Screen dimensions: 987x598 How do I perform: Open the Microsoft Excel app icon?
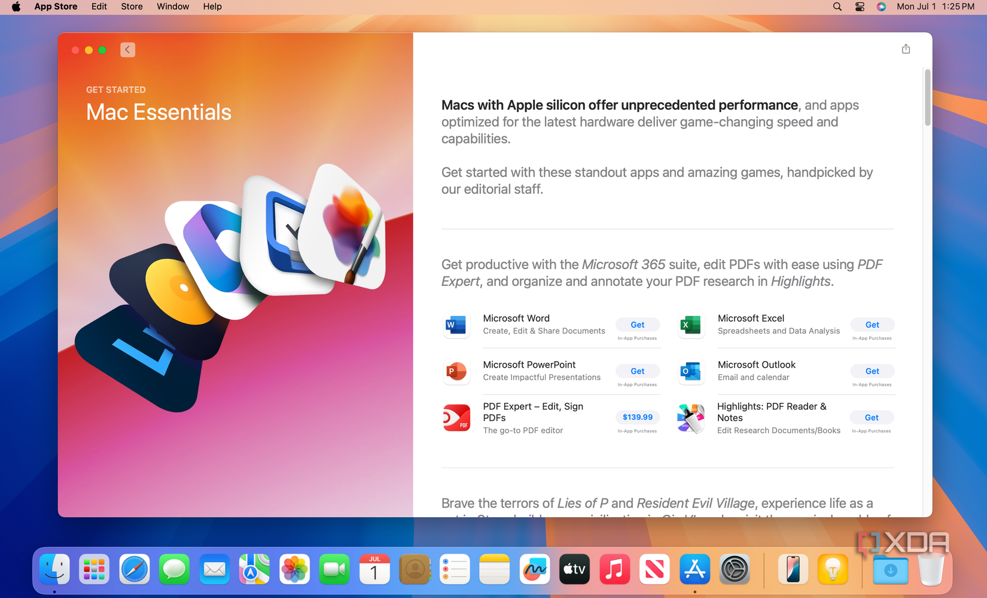tap(691, 325)
